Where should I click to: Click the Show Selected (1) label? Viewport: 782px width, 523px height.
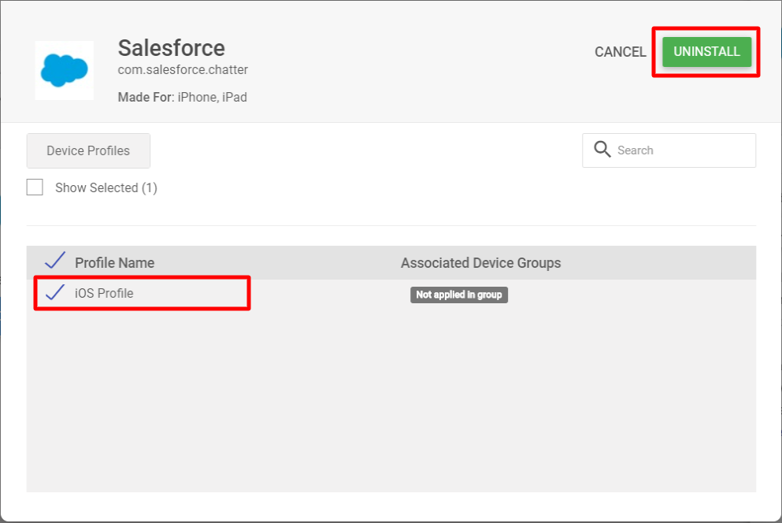[x=106, y=187]
